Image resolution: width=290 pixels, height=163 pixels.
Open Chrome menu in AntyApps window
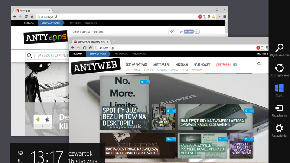[225, 17]
